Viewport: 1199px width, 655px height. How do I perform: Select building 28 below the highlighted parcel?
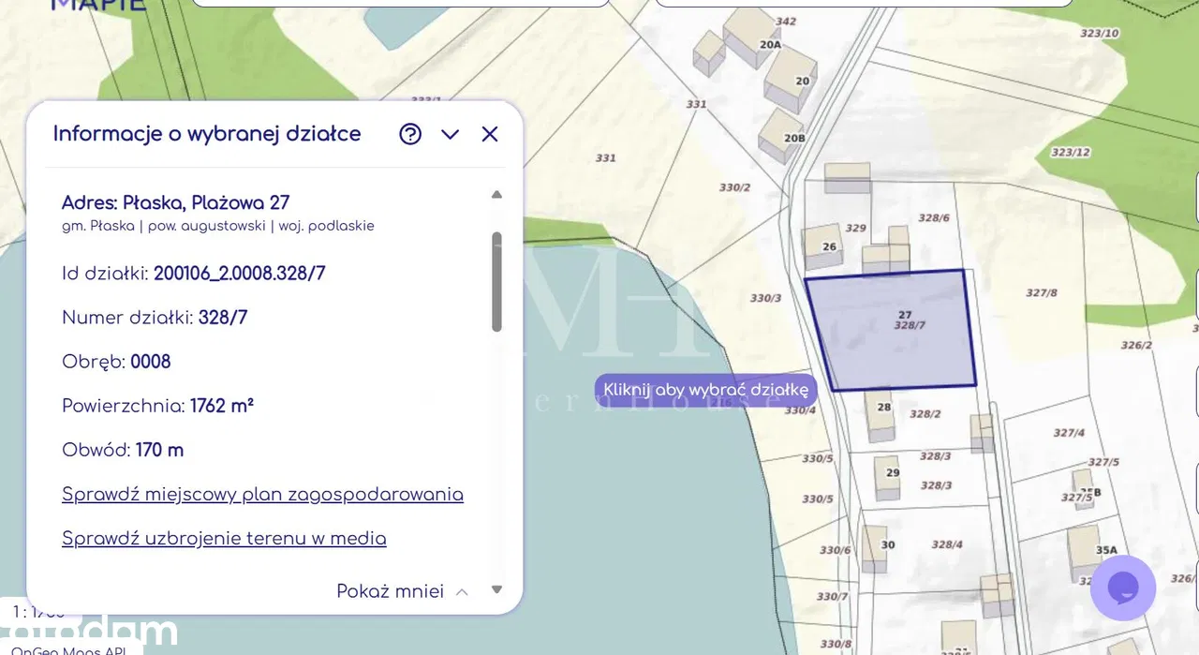(880, 418)
